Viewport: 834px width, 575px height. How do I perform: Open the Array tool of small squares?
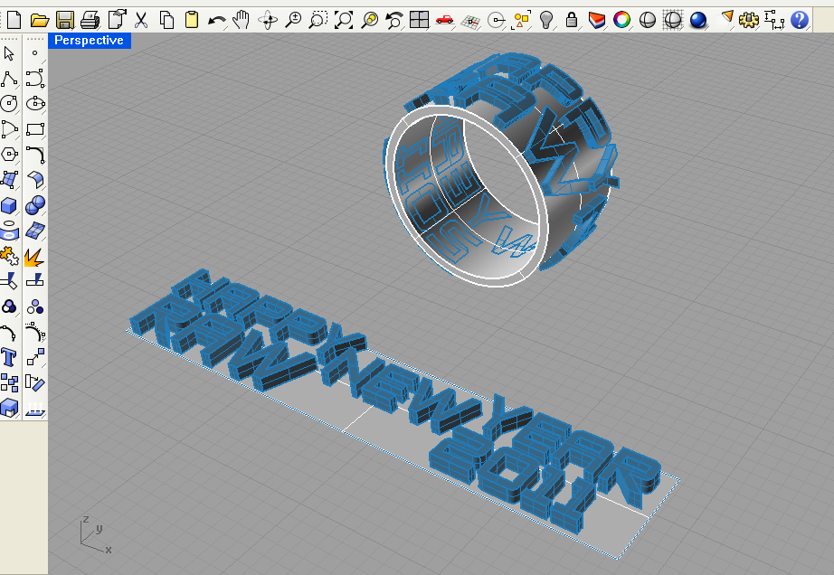coord(9,382)
